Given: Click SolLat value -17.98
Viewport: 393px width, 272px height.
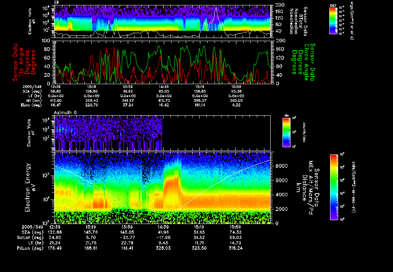Looking at the screenshot, I should click(163, 238).
